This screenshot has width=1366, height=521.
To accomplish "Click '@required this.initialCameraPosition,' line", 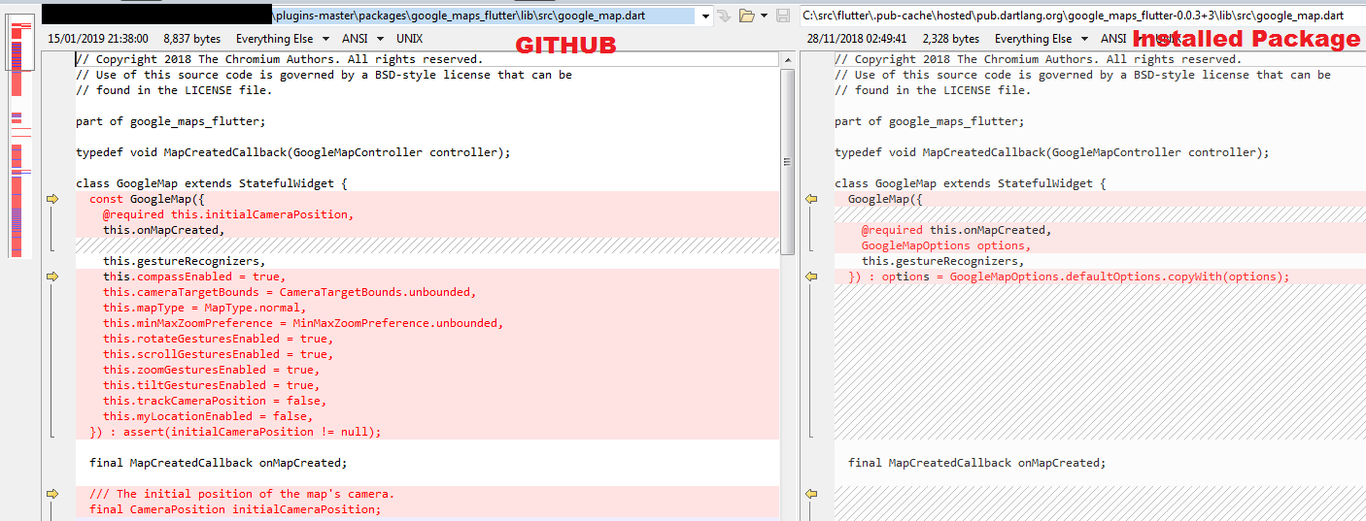I will click(x=228, y=214).
